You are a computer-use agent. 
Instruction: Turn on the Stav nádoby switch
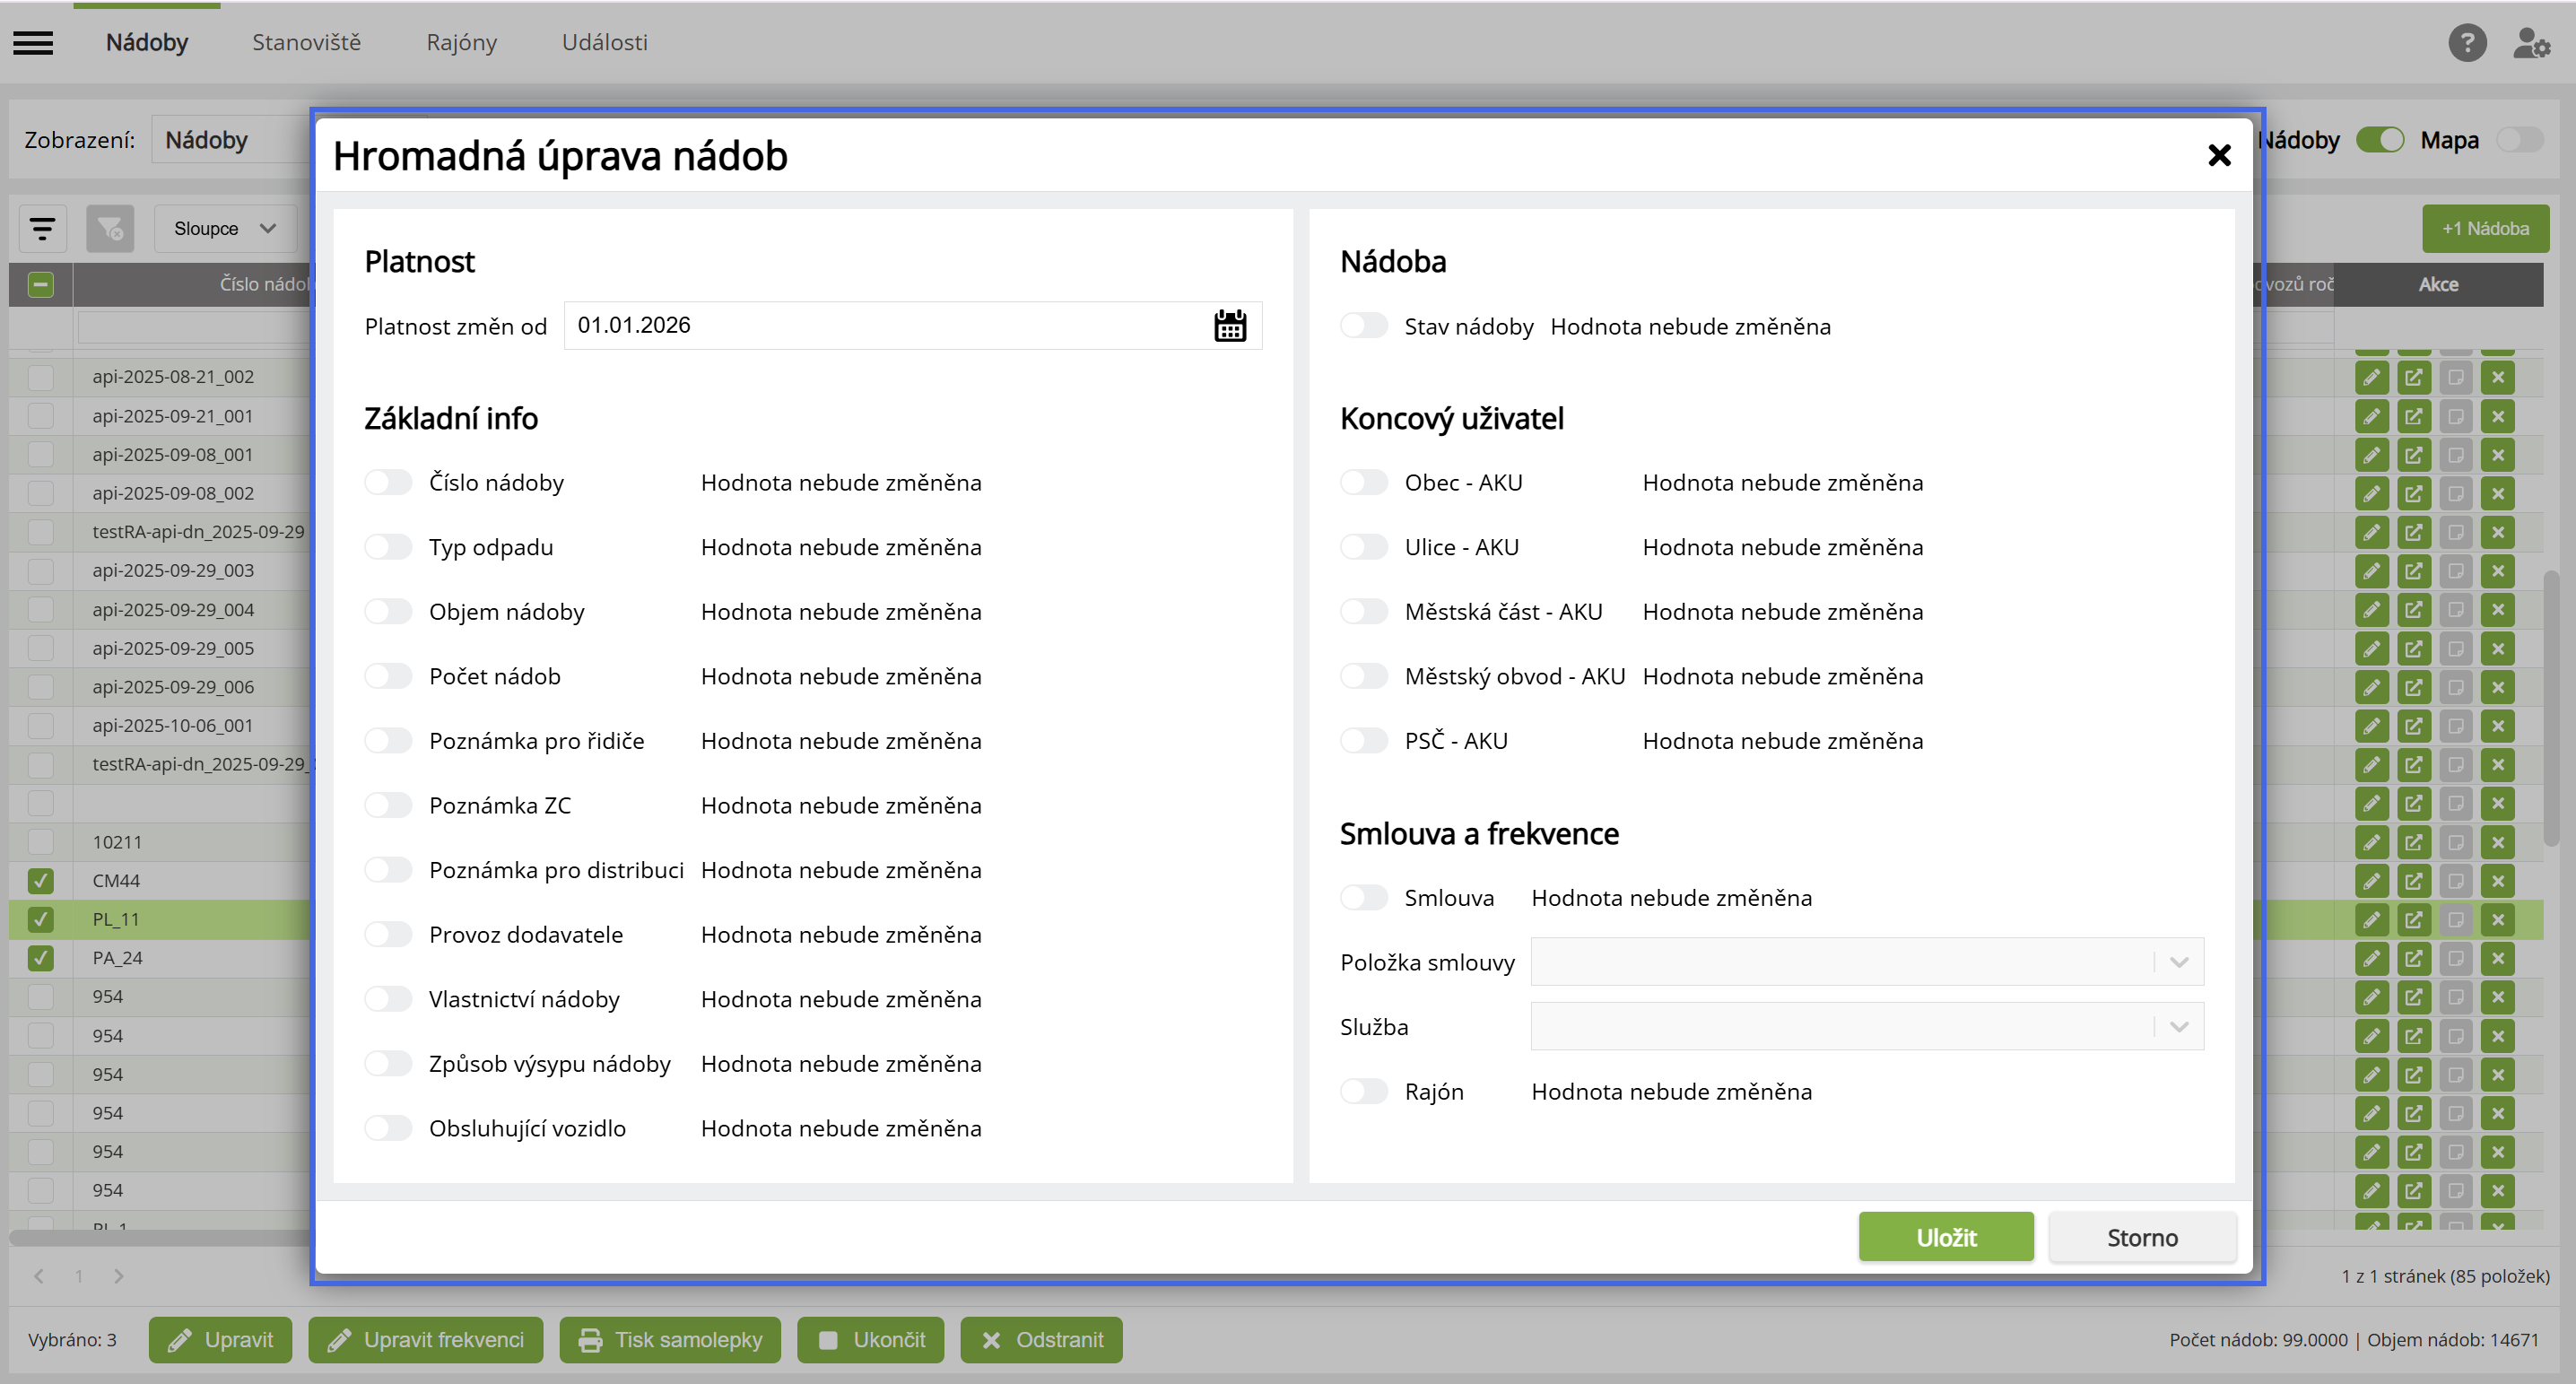[1363, 326]
